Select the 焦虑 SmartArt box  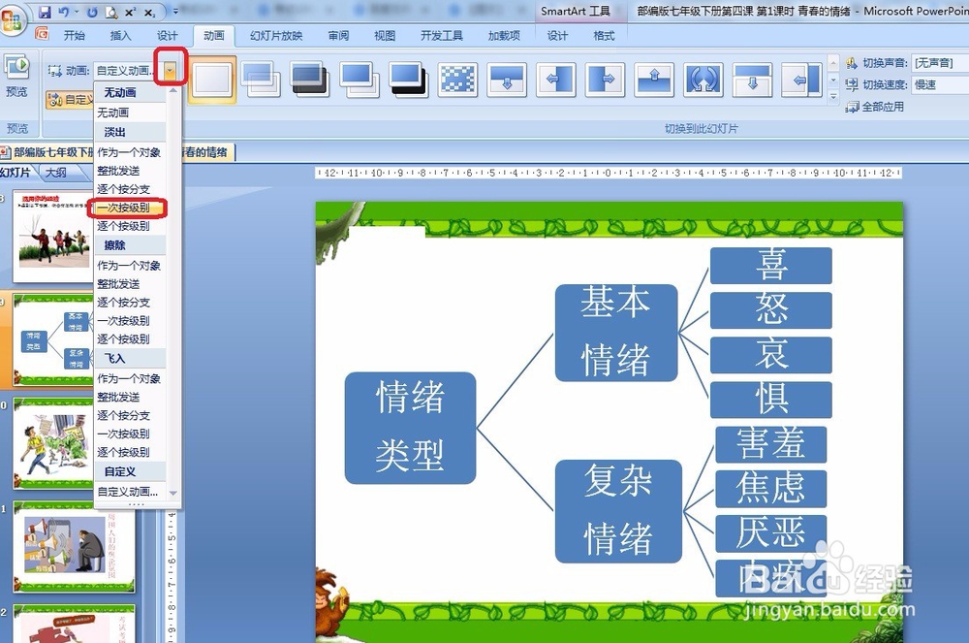(x=770, y=489)
